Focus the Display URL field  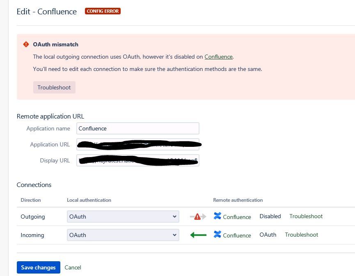pos(137,160)
